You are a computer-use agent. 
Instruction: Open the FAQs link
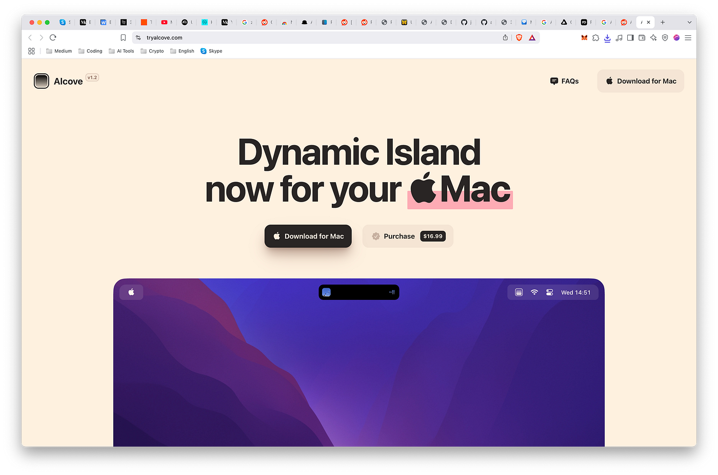click(564, 81)
